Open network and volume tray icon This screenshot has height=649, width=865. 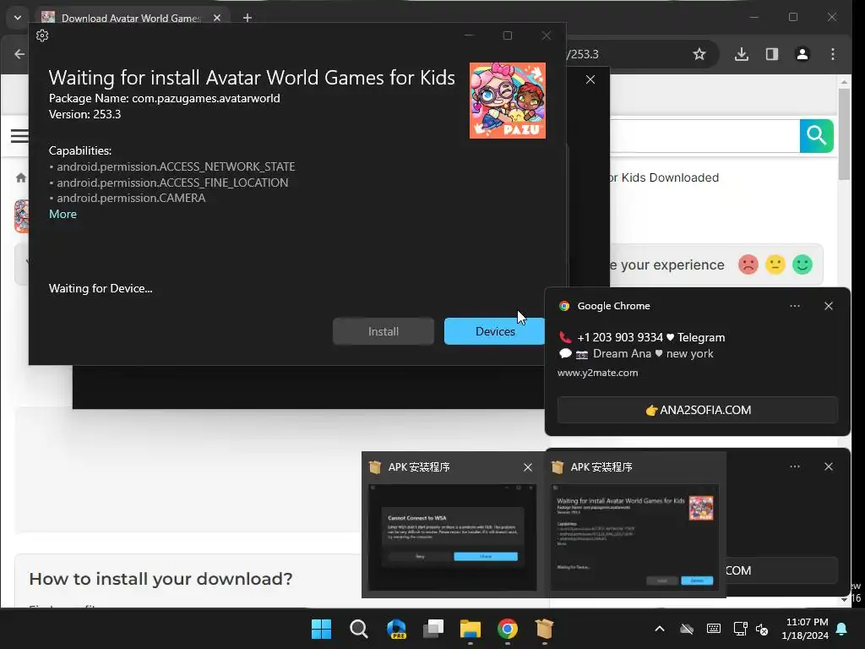pyautogui.click(x=751, y=629)
